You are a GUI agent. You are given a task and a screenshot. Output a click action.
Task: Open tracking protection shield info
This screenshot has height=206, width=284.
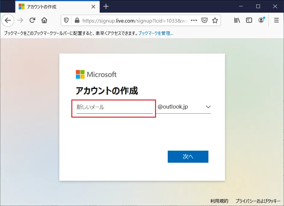[66, 20]
